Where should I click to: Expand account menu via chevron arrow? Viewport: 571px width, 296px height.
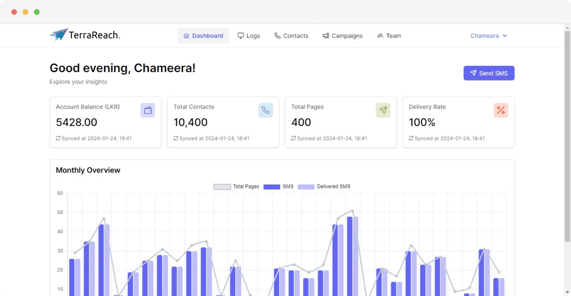(505, 36)
